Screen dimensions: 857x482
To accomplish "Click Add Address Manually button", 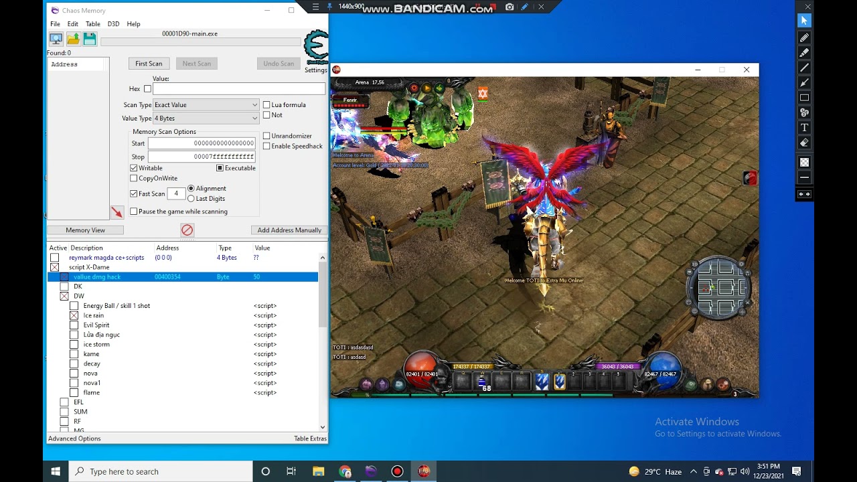I will point(289,230).
